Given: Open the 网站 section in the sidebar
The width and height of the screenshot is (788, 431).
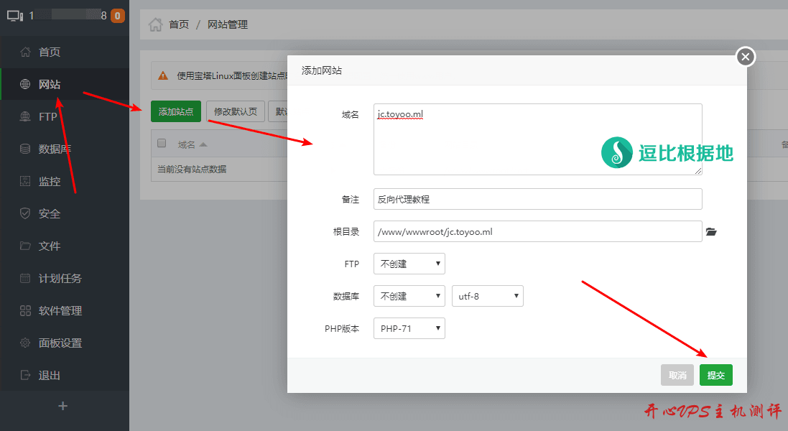Looking at the screenshot, I should (45, 84).
